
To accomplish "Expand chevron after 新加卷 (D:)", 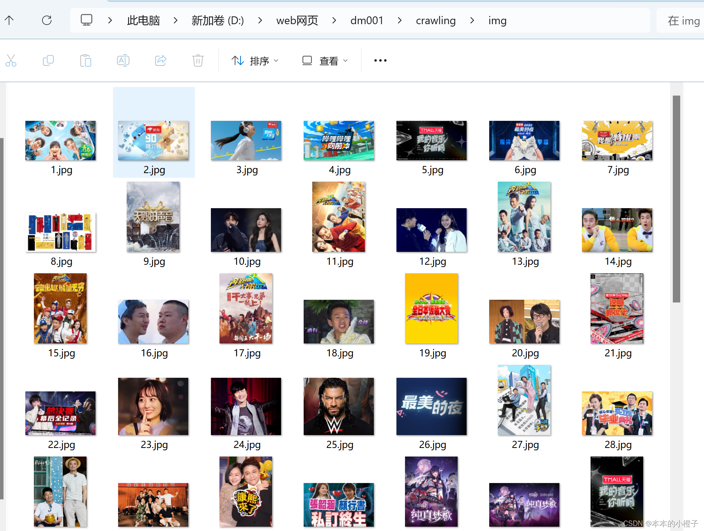I will (260, 20).
